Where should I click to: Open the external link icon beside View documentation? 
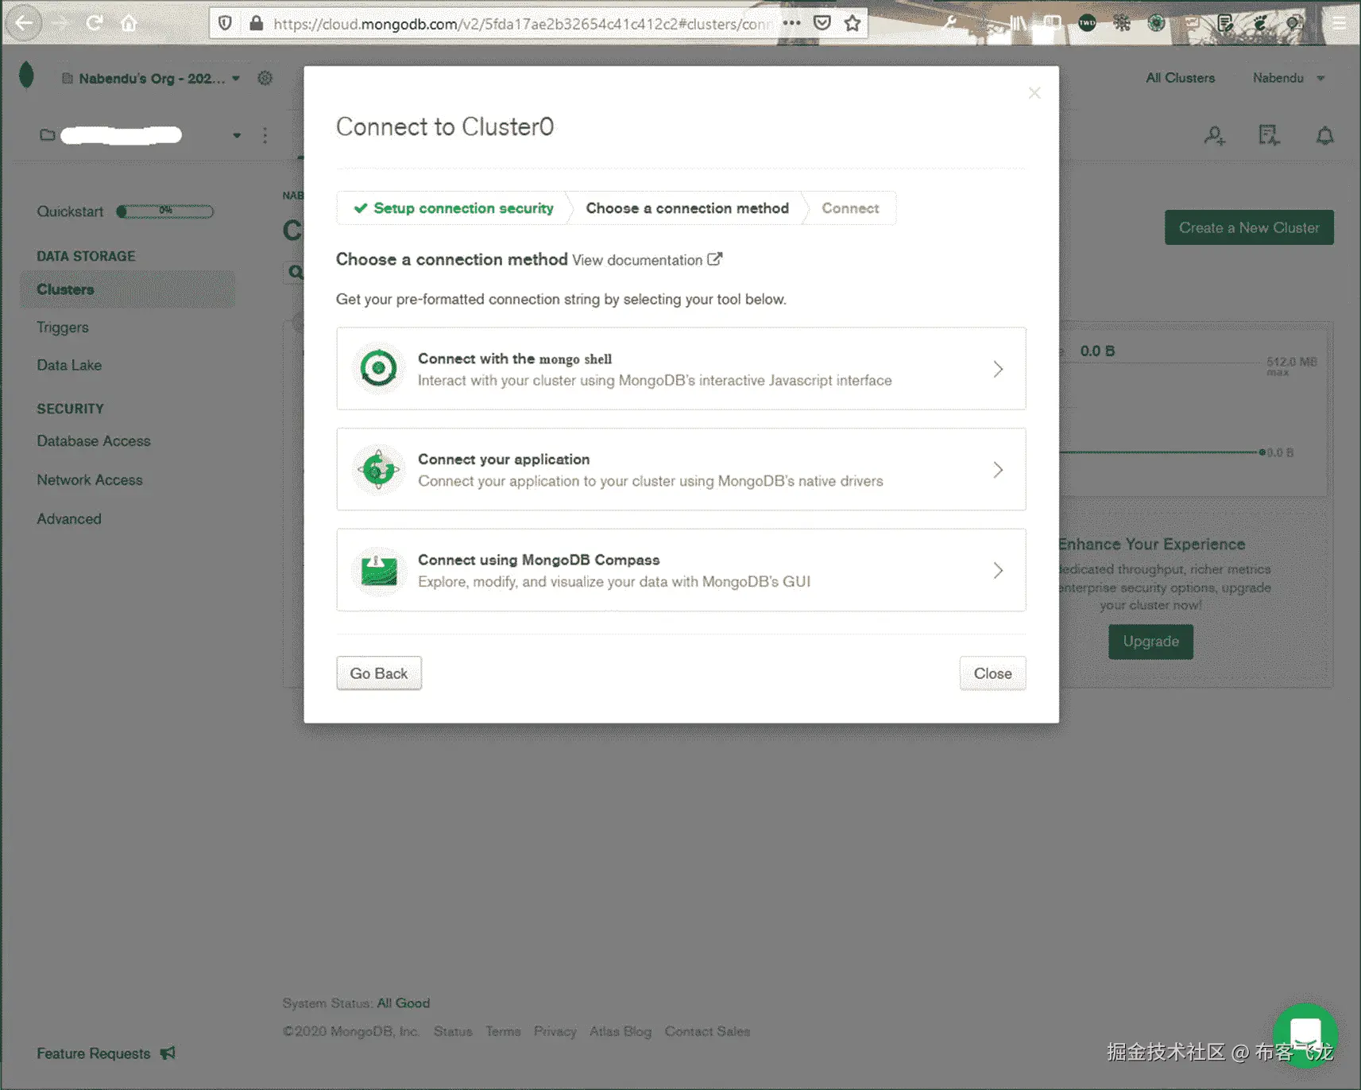pos(715,259)
